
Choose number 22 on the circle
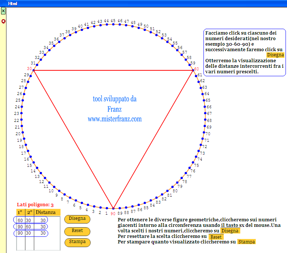coord(17,120)
